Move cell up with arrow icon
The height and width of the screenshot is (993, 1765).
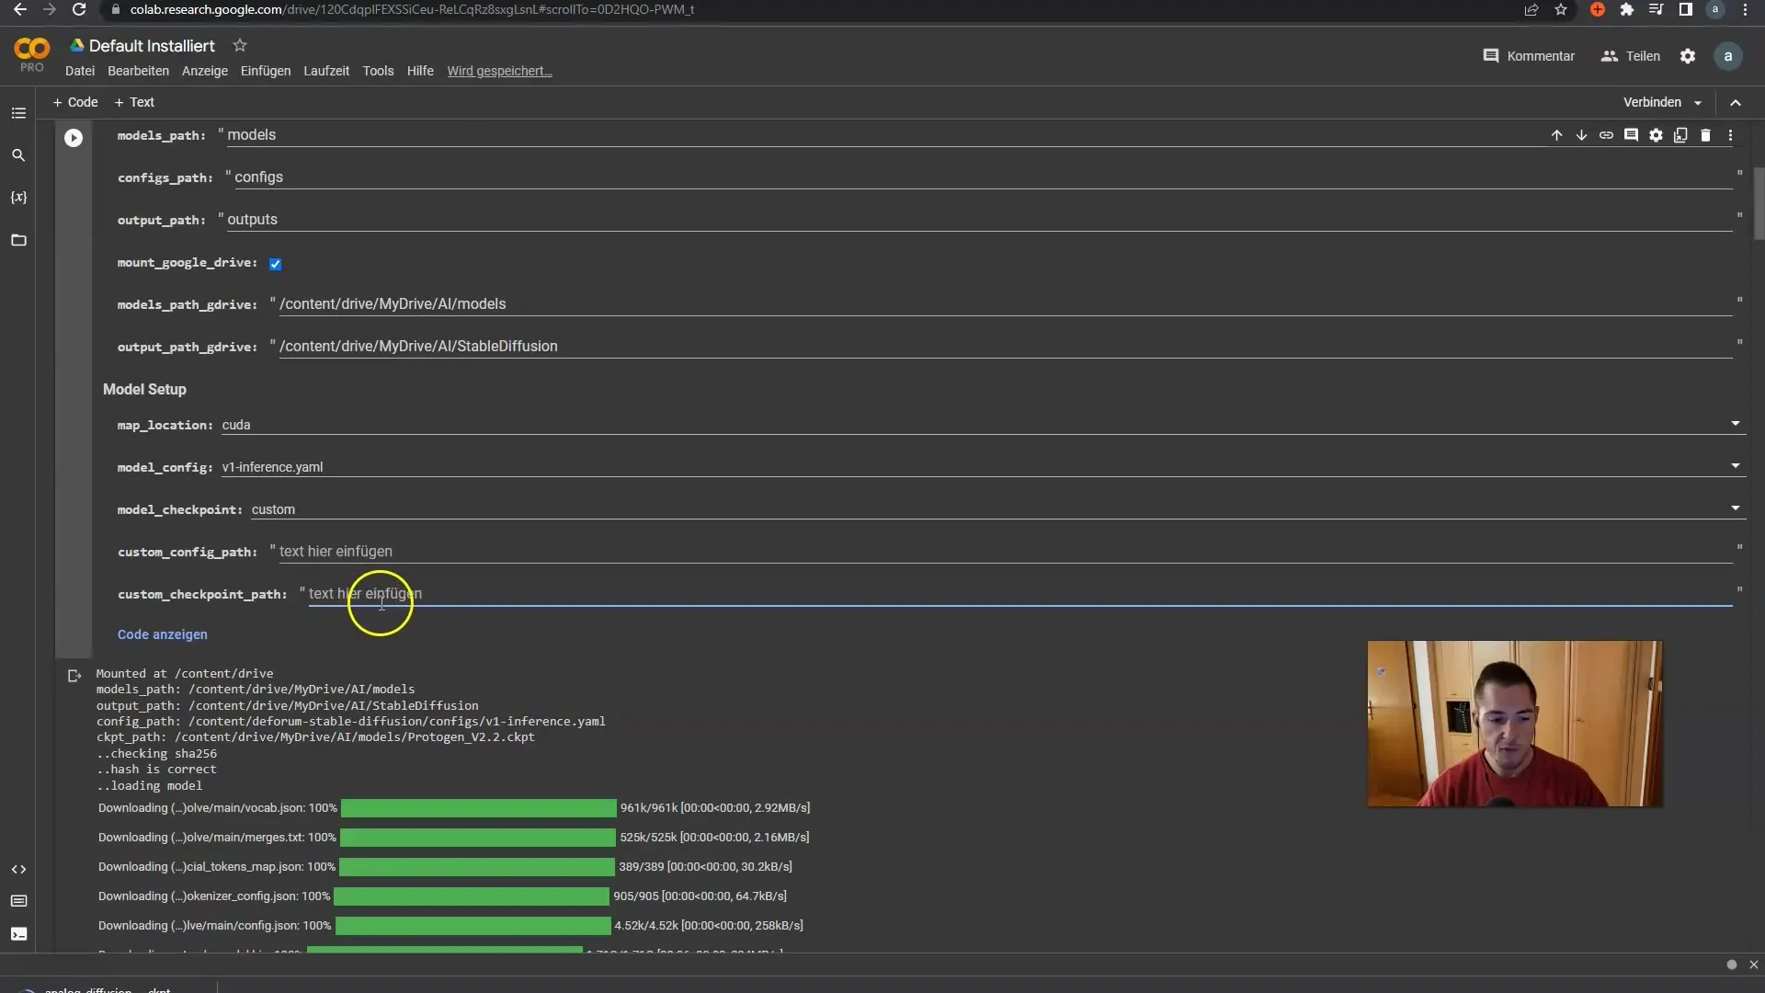tap(1556, 135)
